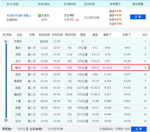This screenshot has height=132, width=150.
Task: Click the green 始 origin station icon
Action: [39, 15]
